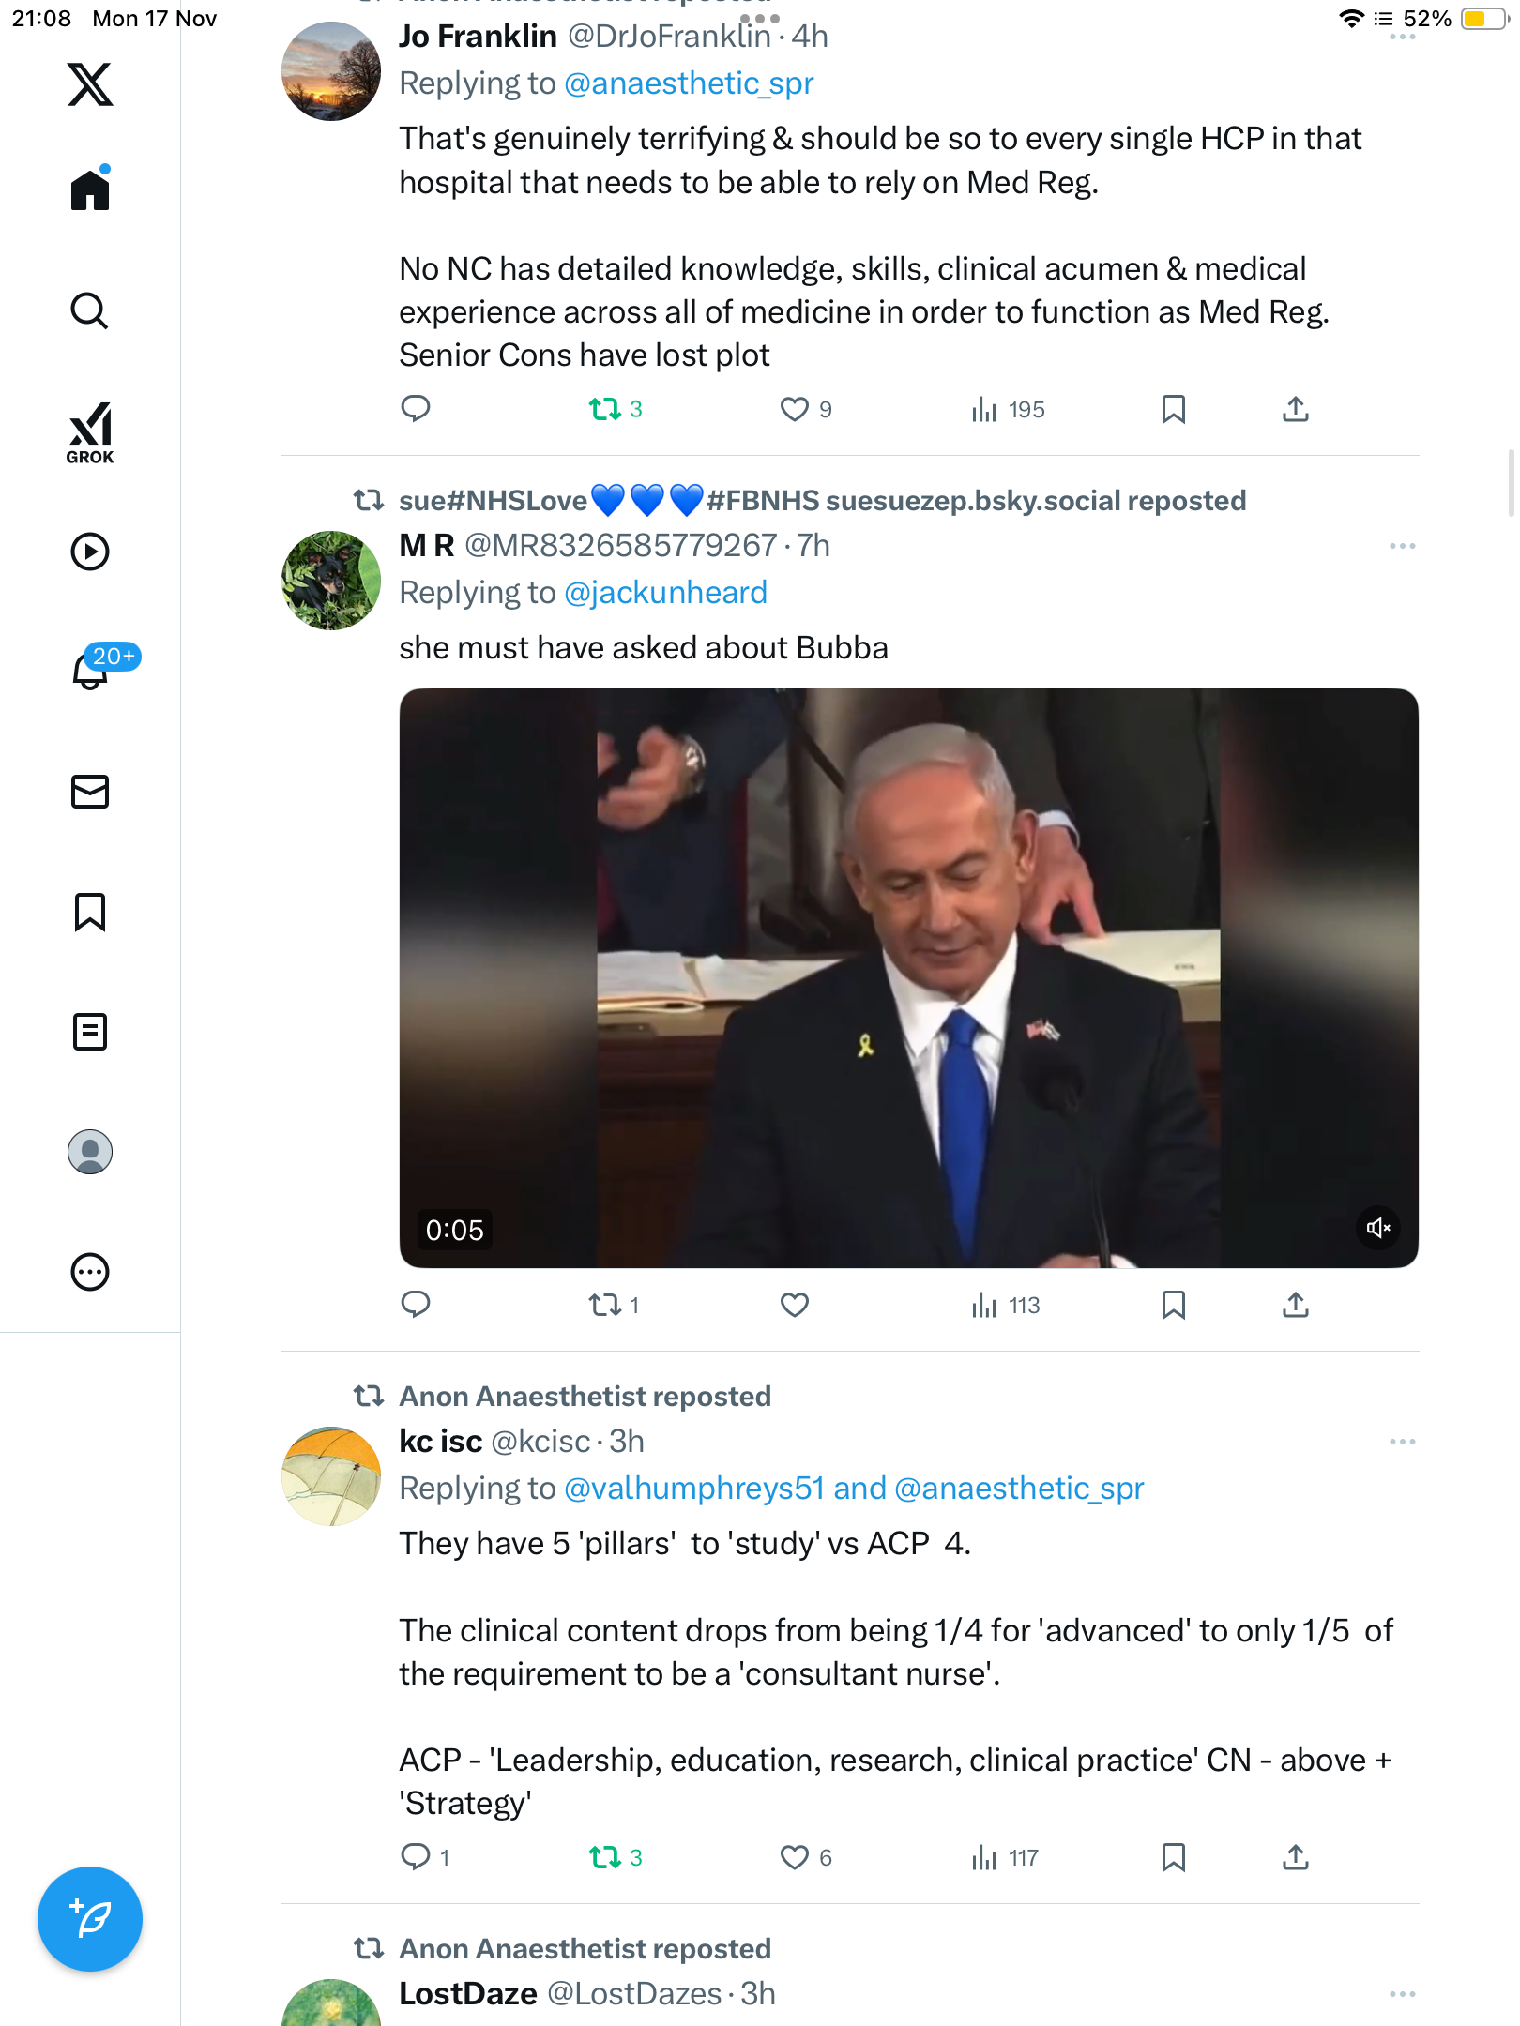This screenshot has height=2026, width=1520.
Task: Open search with the magnifying glass icon
Action: click(x=90, y=310)
